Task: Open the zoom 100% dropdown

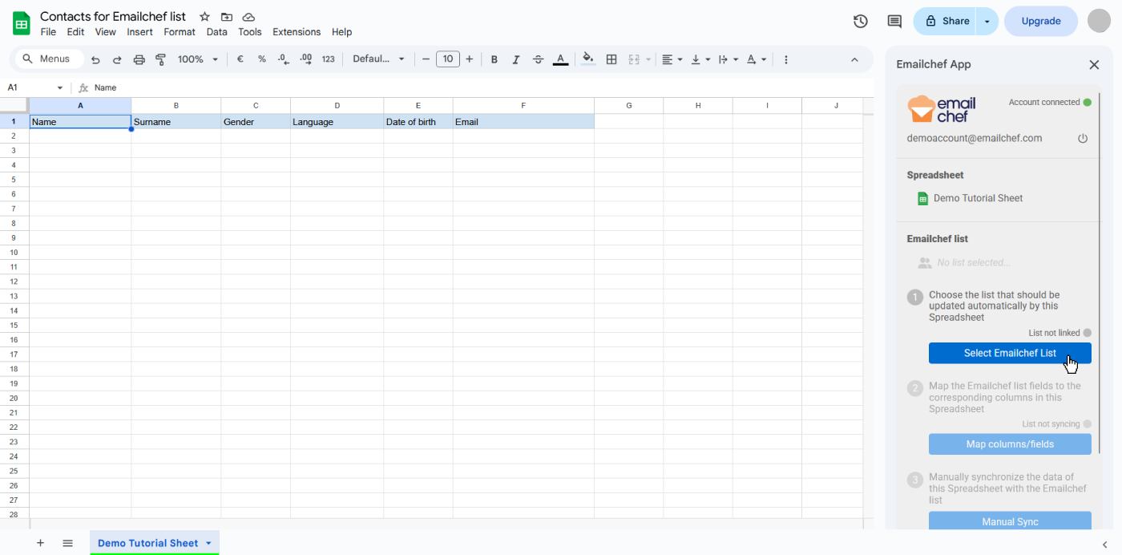Action: point(198,59)
